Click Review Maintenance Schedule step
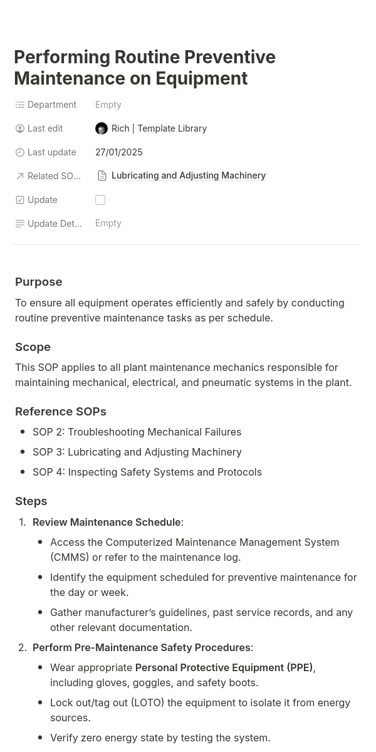Image resolution: width=376 pixels, height=752 pixels. pos(107,522)
